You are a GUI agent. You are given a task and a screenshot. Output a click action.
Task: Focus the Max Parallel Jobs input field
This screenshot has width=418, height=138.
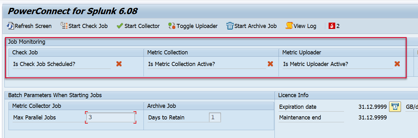coord(111,118)
